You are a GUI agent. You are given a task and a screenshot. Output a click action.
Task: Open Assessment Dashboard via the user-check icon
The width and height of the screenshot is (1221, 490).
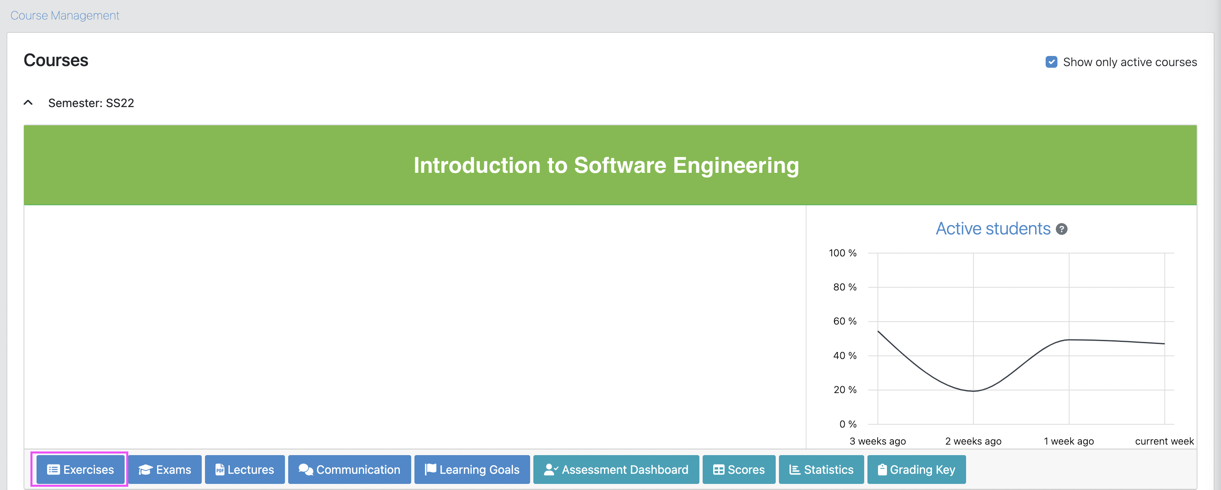[551, 469]
